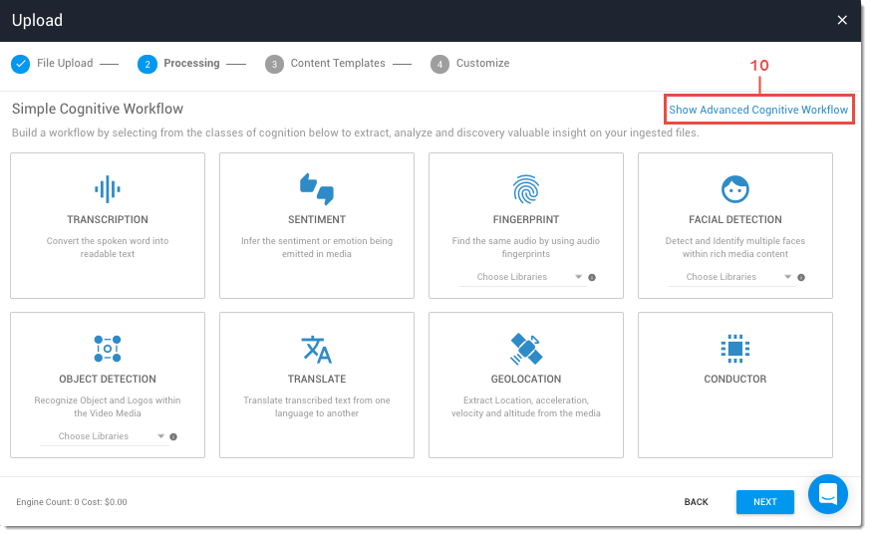Viewport: 869px width, 534px height.
Task: Show Advanced Cognitive Workflow
Action: click(758, 110)
